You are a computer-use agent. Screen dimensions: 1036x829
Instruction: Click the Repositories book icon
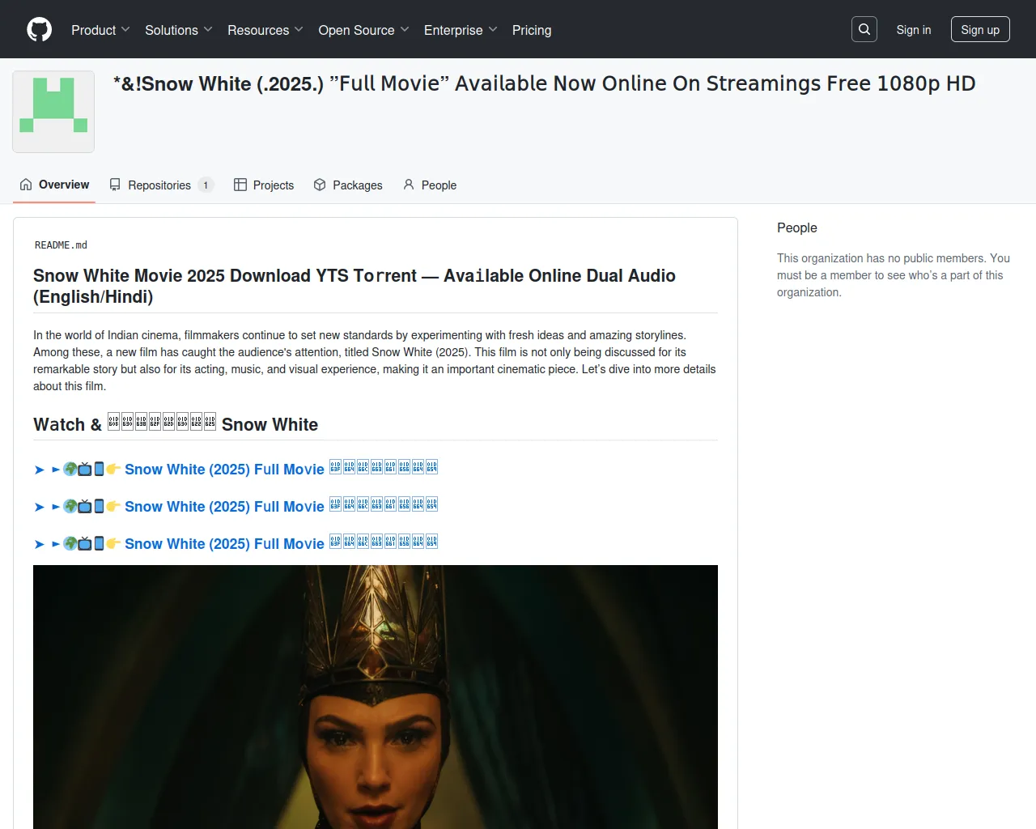pyautogui.click(x=115, y=185)
